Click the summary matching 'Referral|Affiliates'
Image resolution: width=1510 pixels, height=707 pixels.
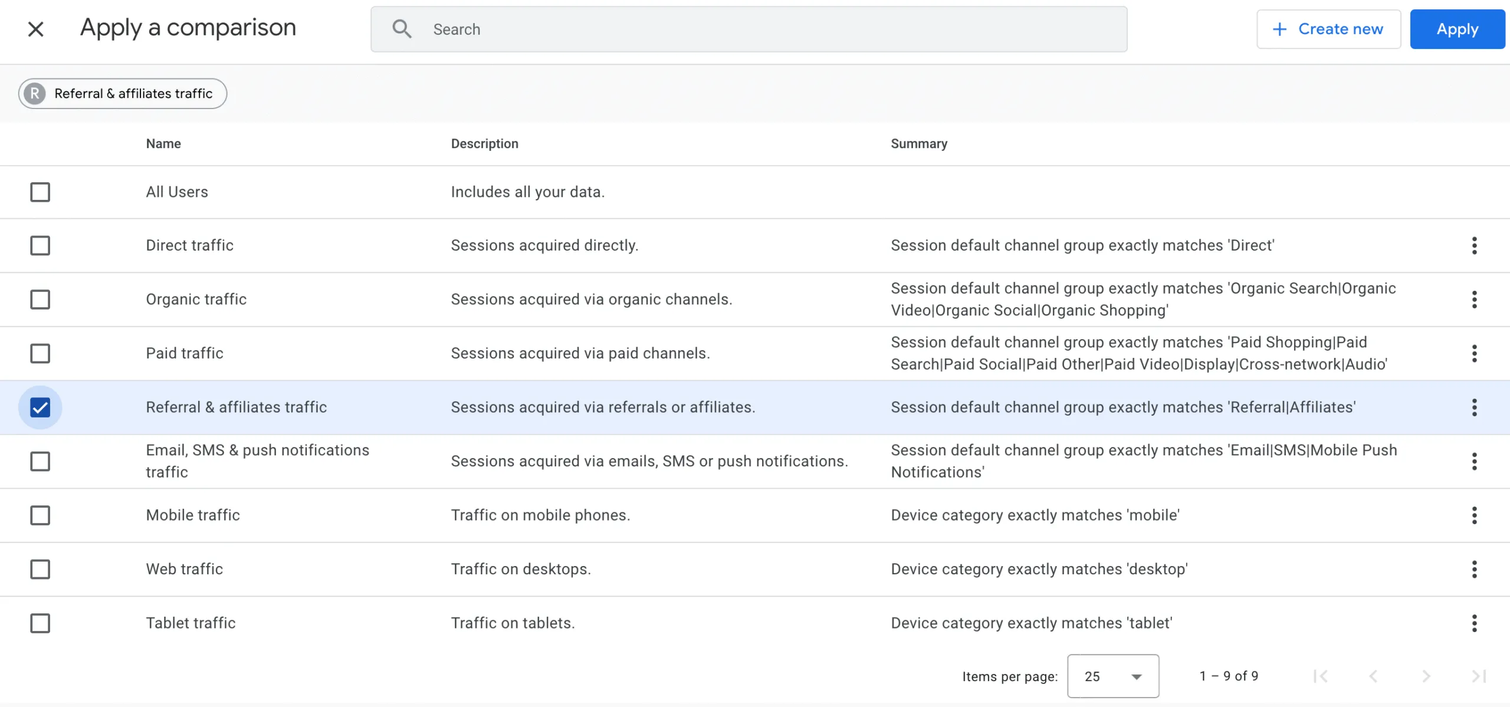tap(1123, 407)
